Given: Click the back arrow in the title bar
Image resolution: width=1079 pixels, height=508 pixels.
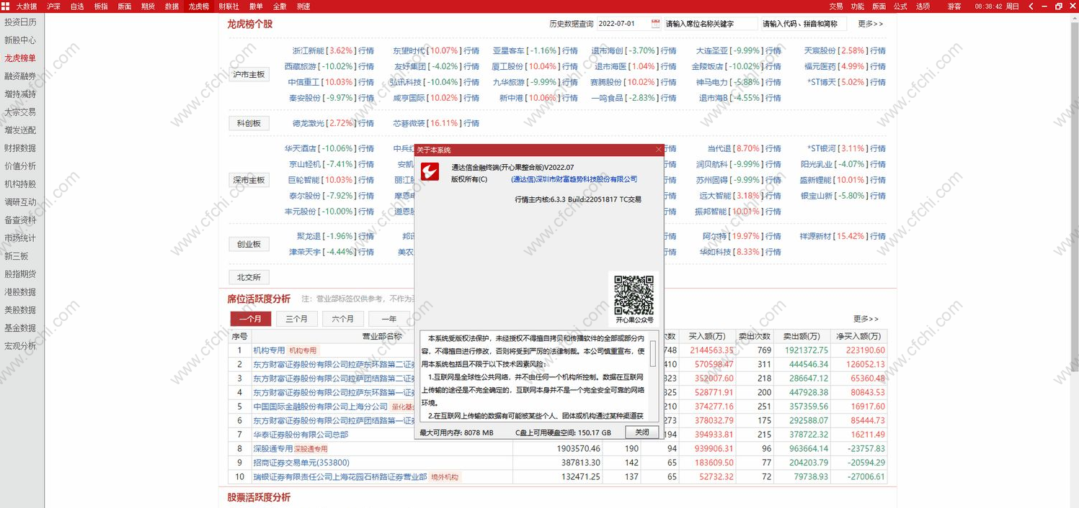Looking at the screenshot, I should click(1031, 6).
